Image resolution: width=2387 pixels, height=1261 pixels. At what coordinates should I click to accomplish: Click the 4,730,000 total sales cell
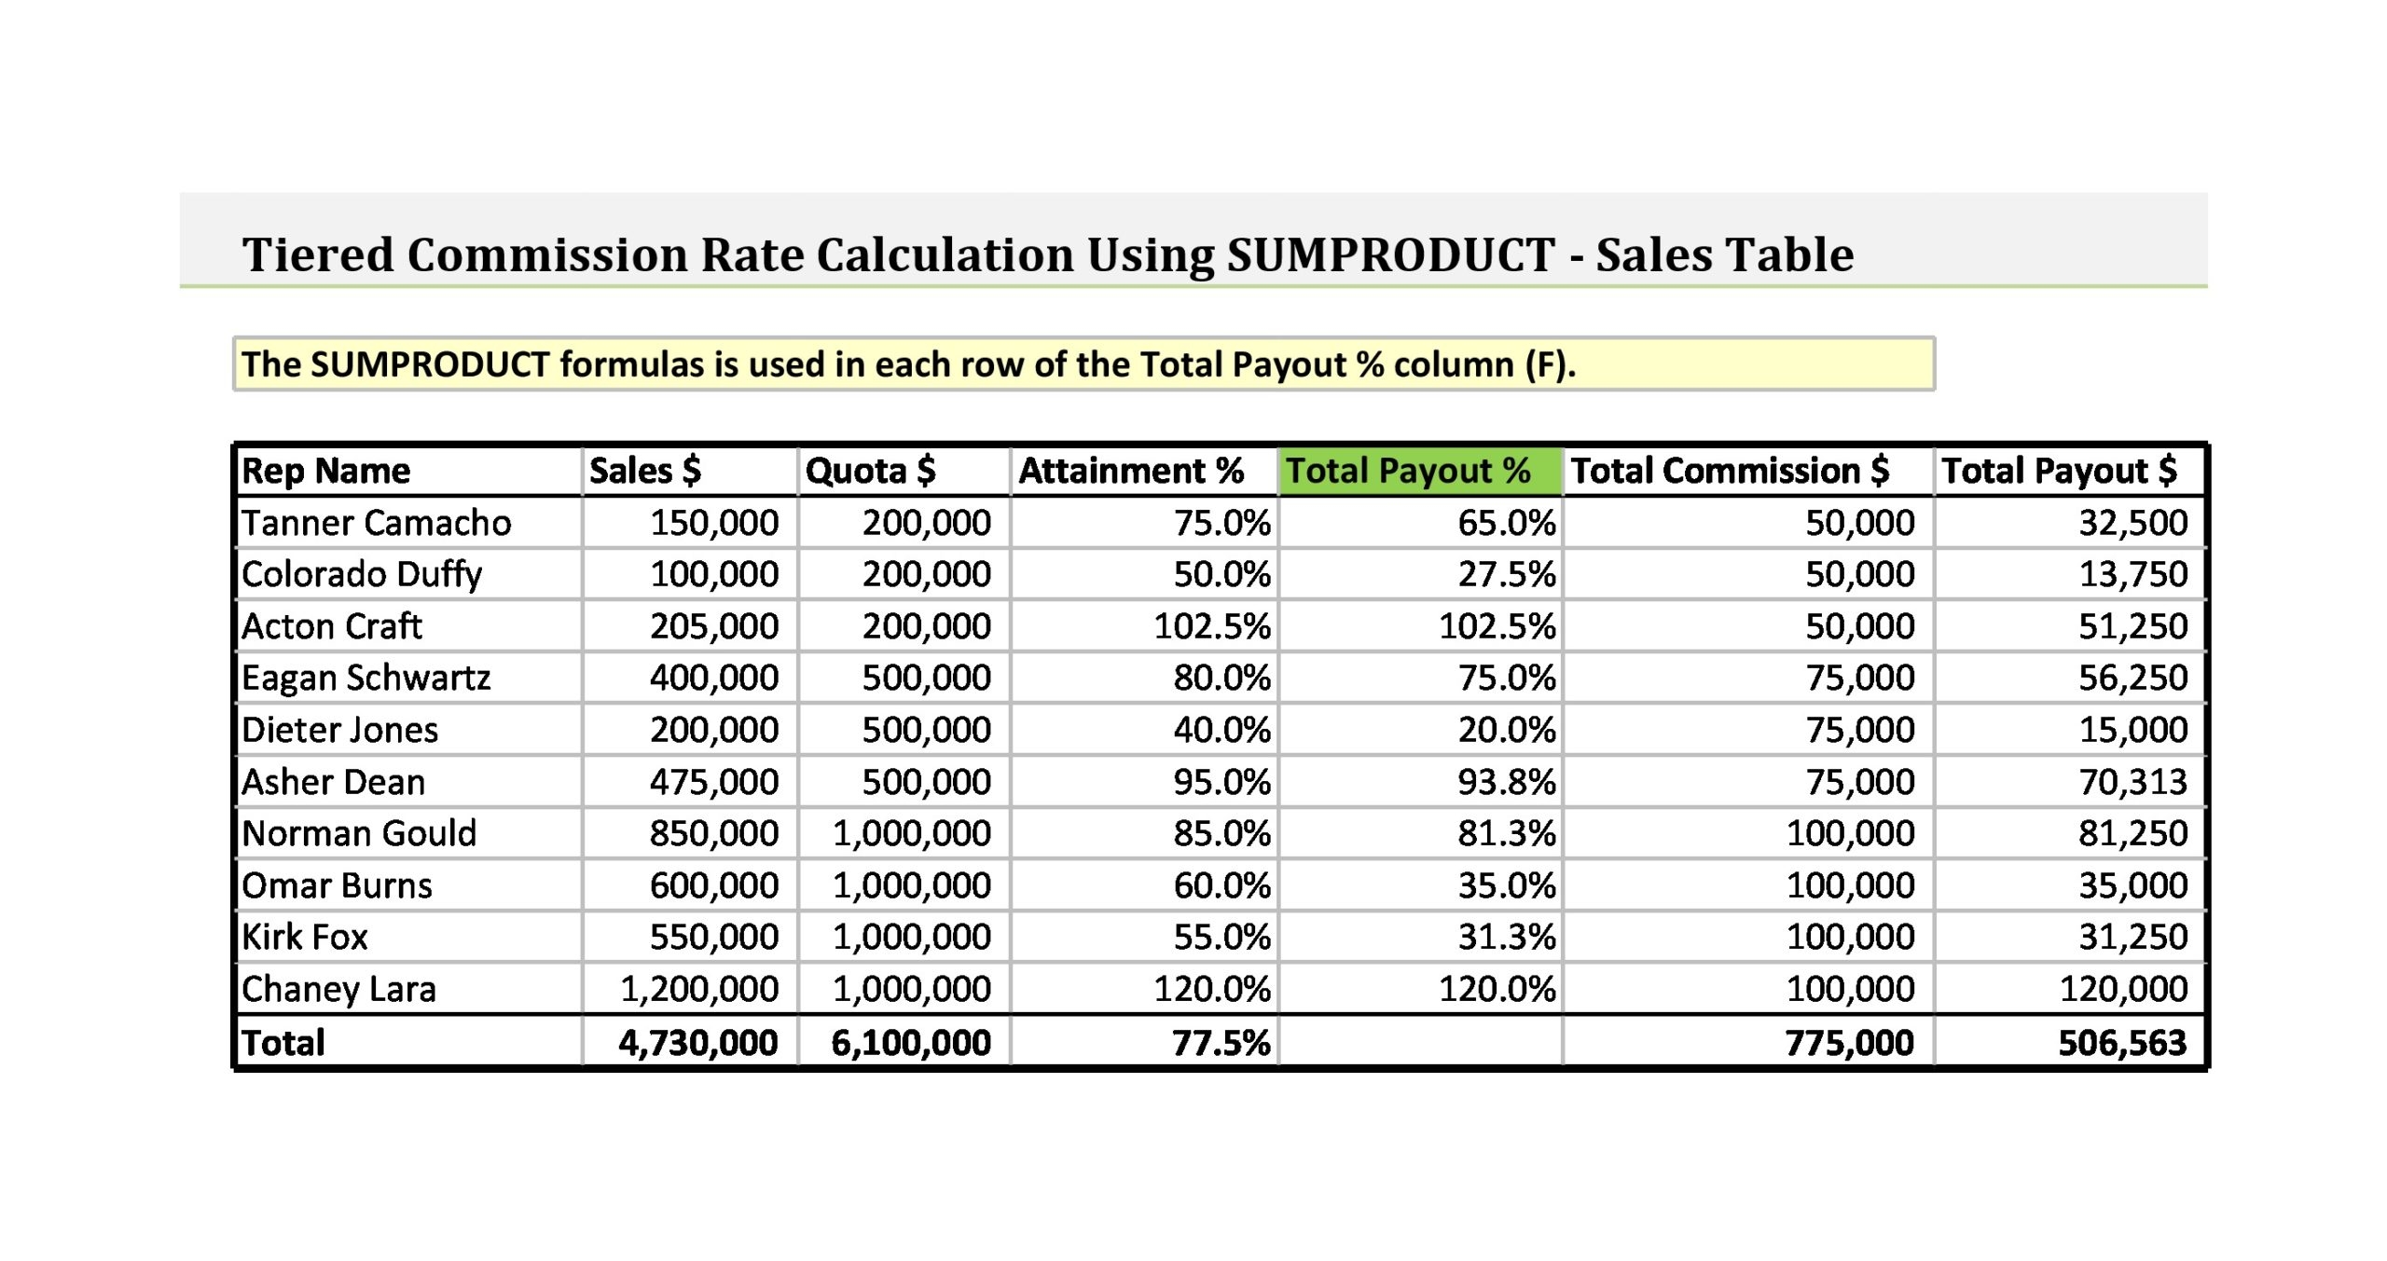690,1042
